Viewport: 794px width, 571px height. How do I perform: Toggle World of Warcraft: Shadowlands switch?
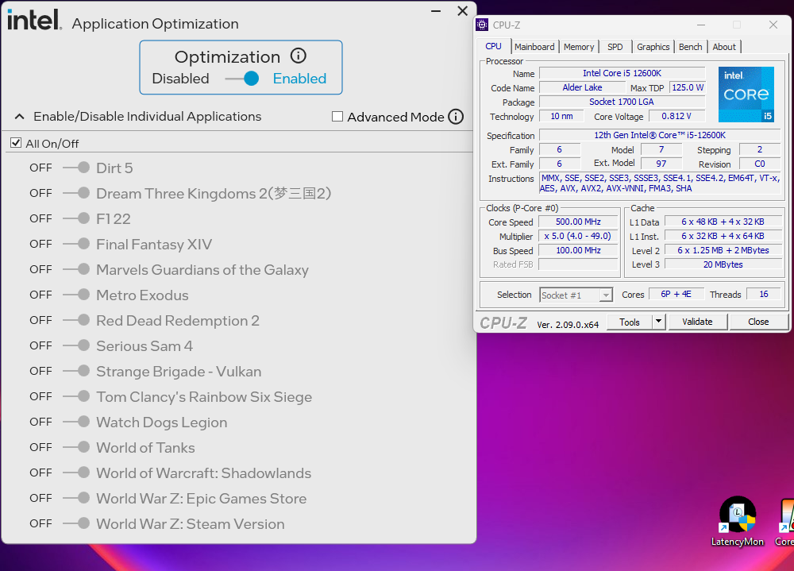[x=76, y=473]
